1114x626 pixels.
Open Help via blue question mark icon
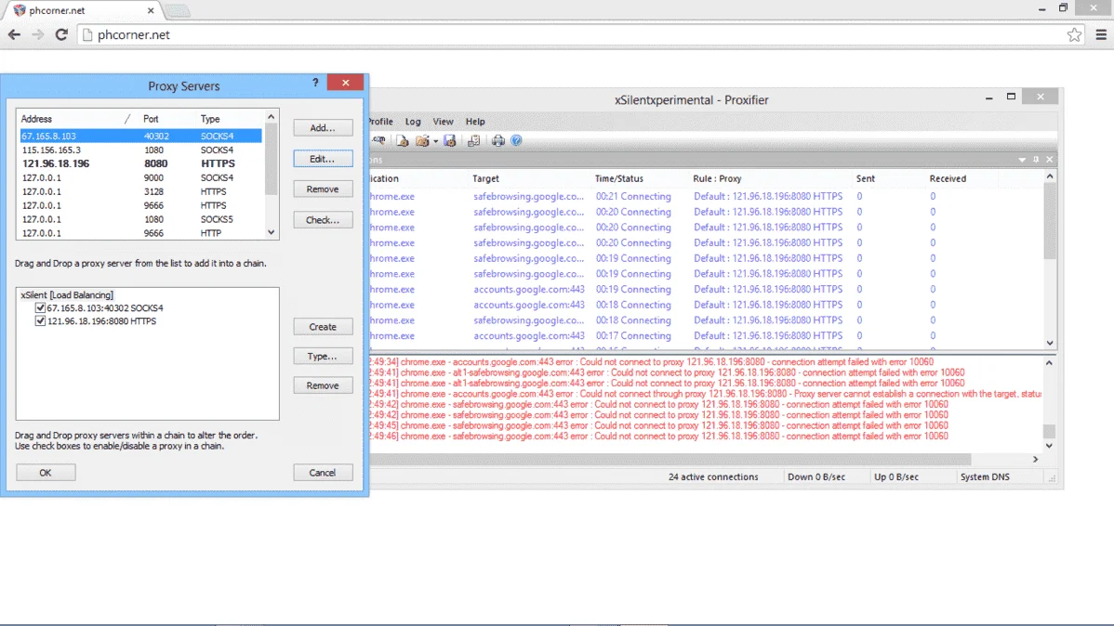coord(516,140)
